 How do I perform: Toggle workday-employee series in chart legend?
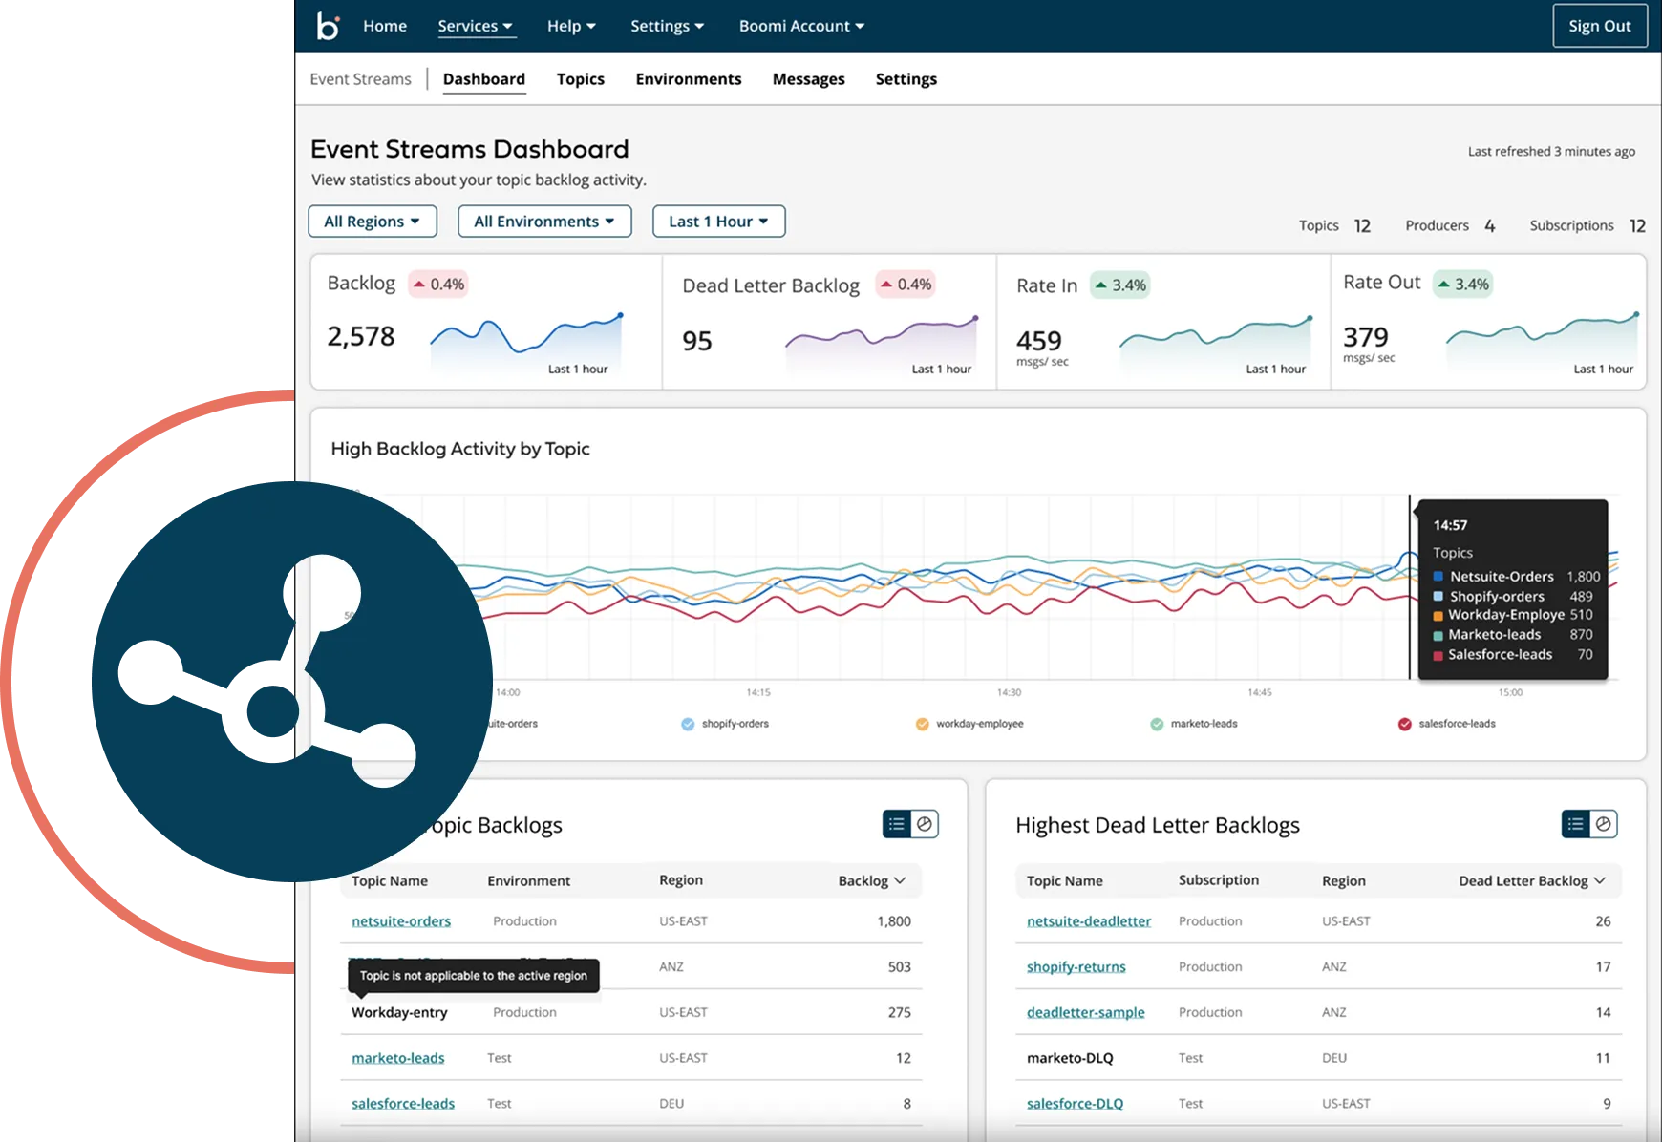[x=969, y=724]
